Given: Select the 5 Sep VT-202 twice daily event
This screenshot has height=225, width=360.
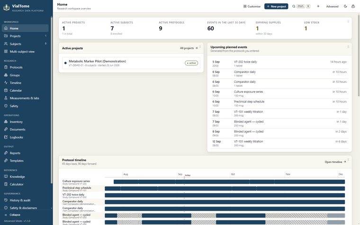Looking at the screenshot, I should [x=279, y=63].
